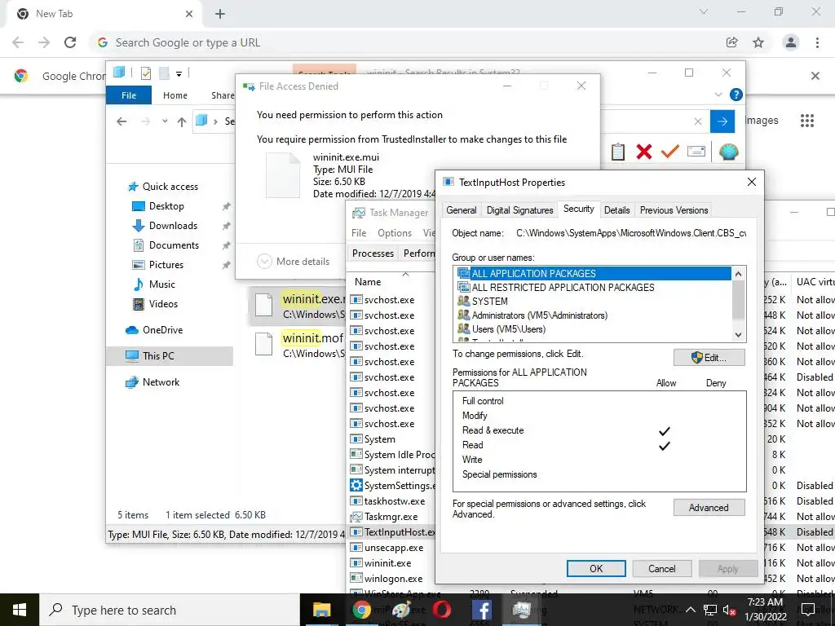
Task: Click the muted volume tray icon
Action: click(x=729, y=610)
